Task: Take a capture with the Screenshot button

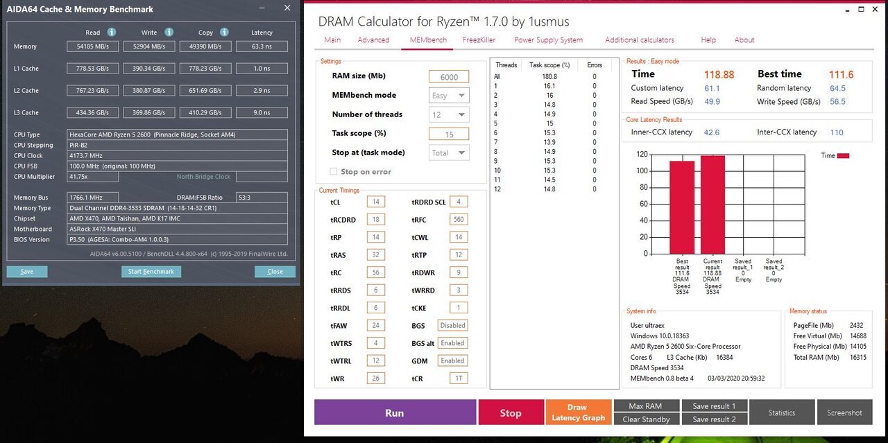Action: click(844, 412)
